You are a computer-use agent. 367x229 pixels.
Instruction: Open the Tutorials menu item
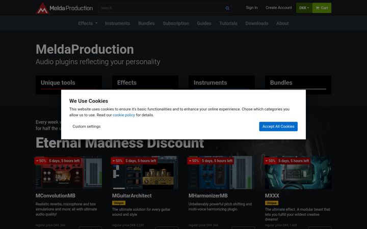pyautogui.click(x=228, y=23)
